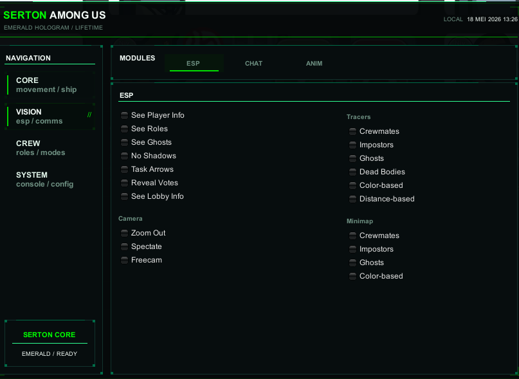Open SYSTEM console / config page
This screenshot has width=519, height=379.
click(50, 180)
